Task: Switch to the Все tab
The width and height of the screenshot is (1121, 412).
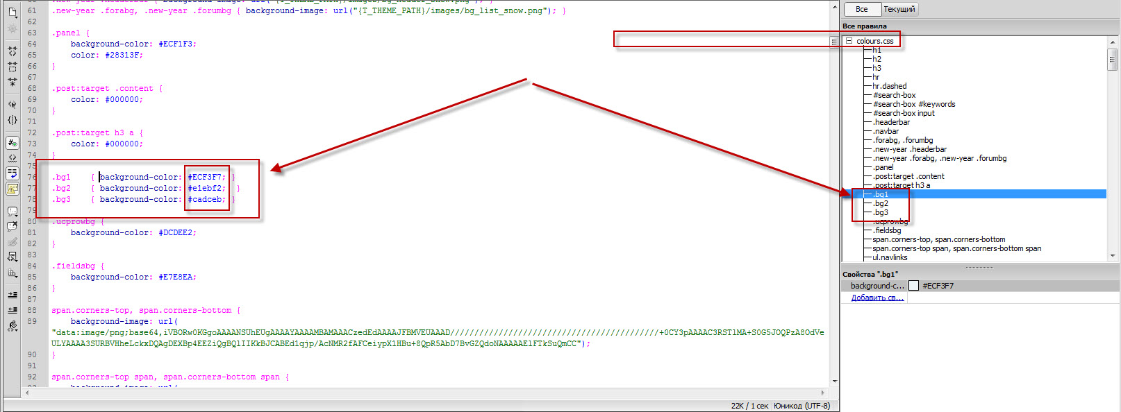Action: click(x=862, y=9)
